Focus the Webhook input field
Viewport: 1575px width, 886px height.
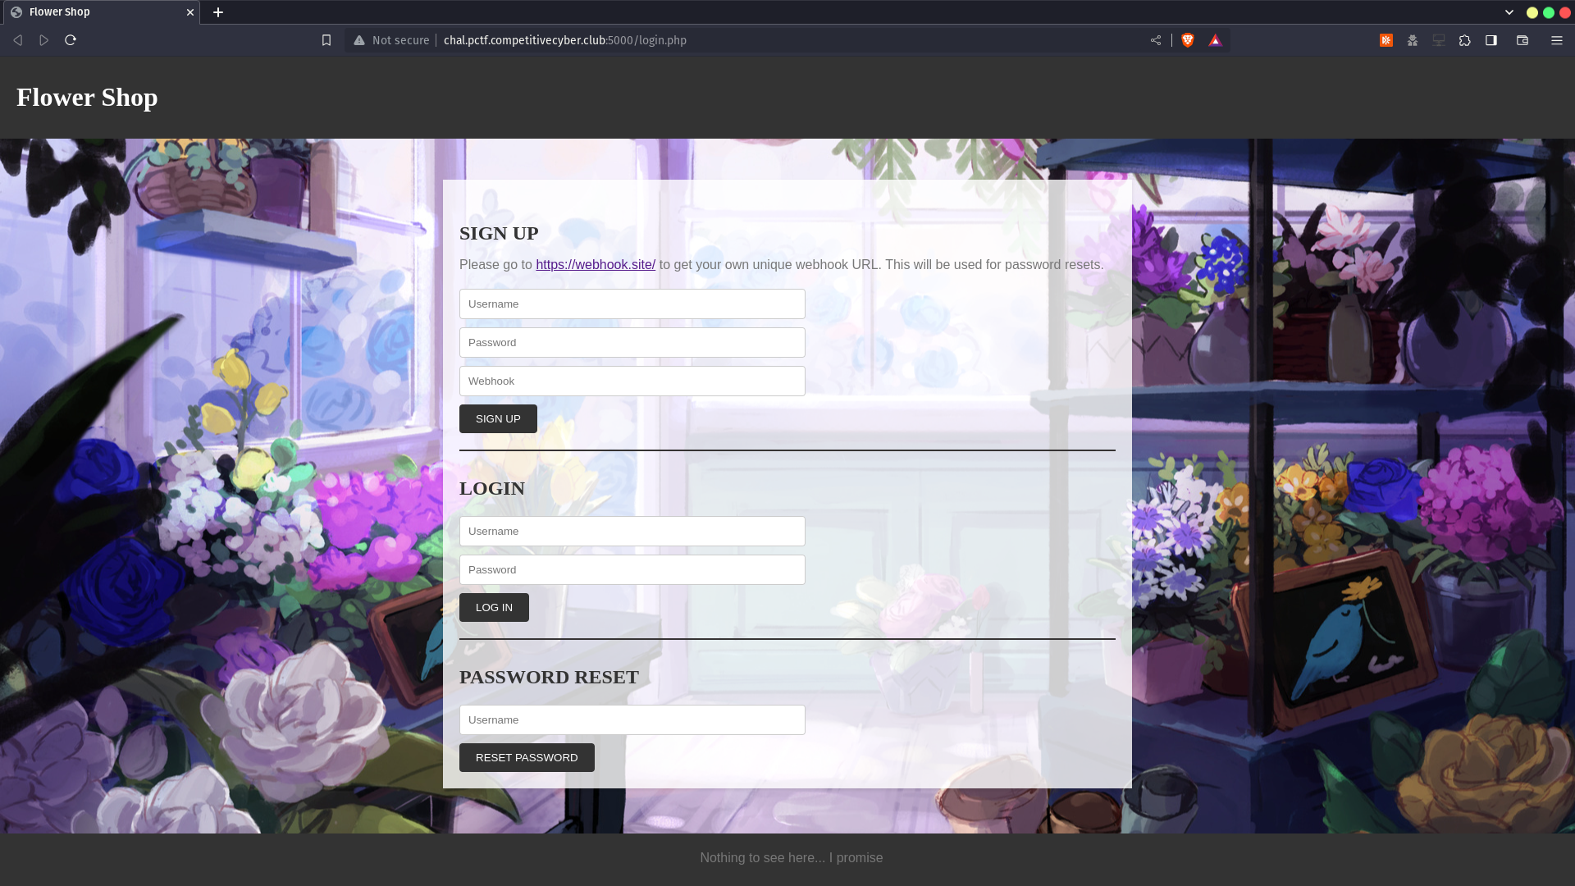632,381
